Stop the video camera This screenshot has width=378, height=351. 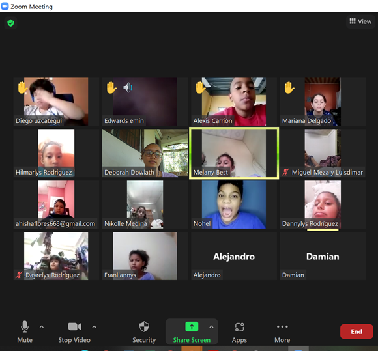[74, 331]
